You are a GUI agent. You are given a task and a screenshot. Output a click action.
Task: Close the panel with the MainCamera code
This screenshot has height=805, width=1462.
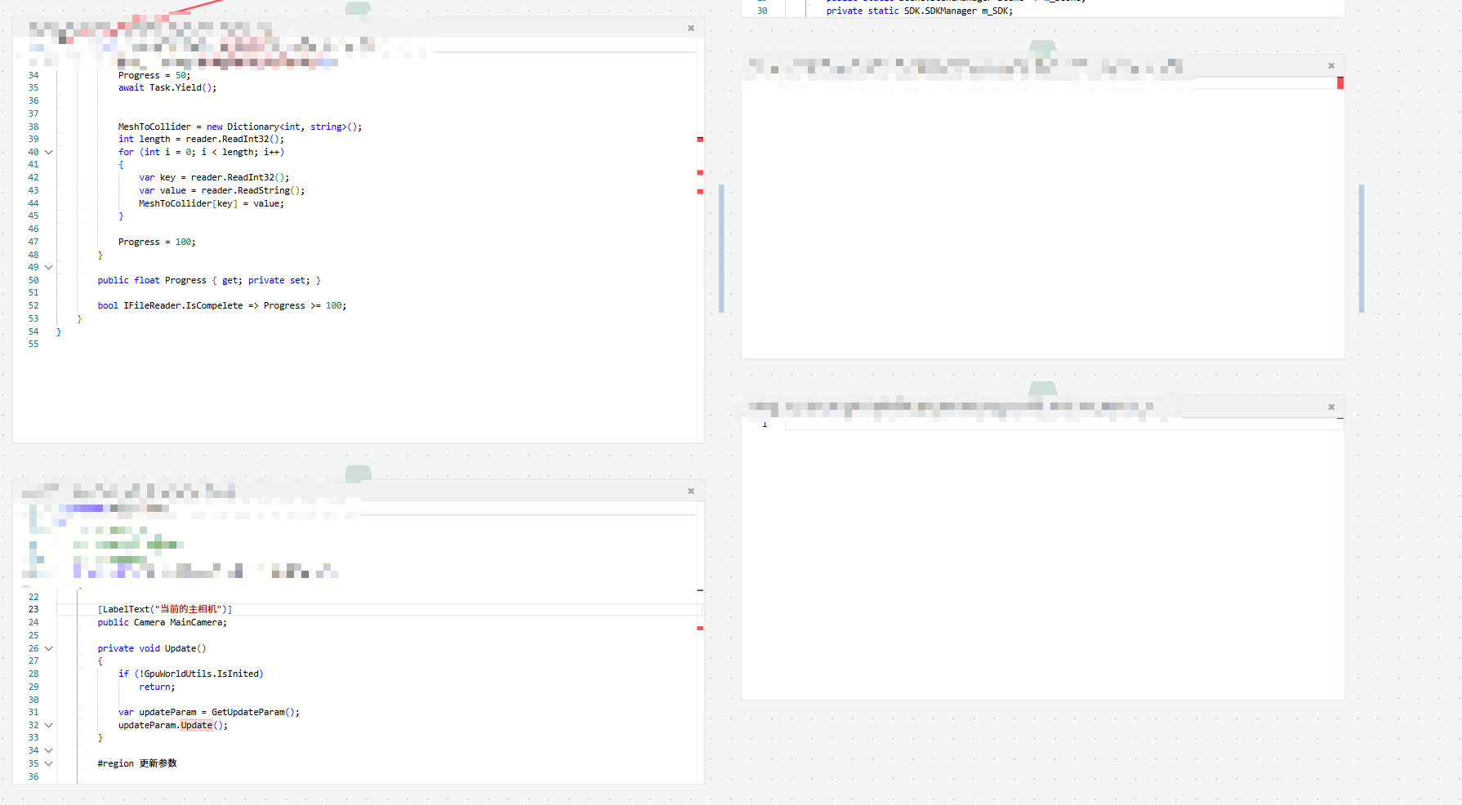[x=691, y=491]
